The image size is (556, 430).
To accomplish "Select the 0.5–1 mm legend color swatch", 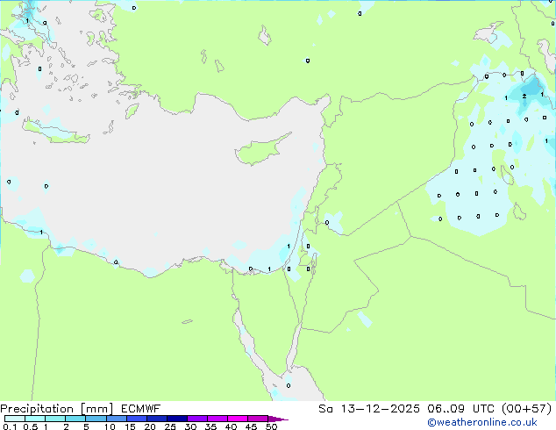I will coord(35,419).
